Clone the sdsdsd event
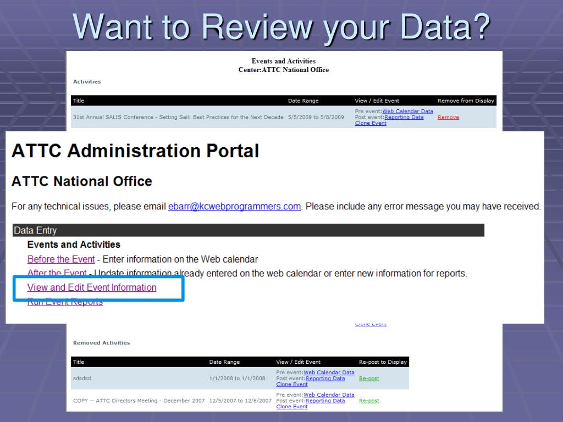 292,384
